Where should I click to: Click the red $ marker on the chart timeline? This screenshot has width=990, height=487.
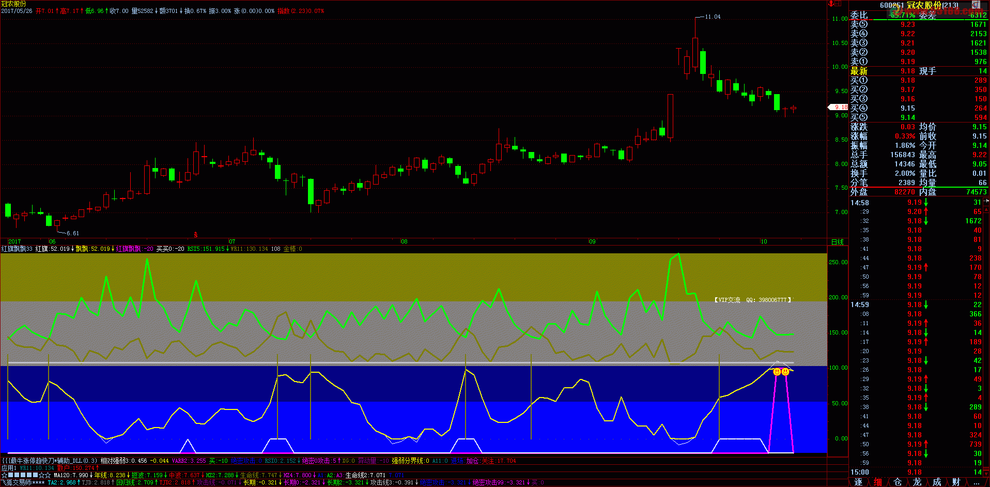click(x=195, y=235)
